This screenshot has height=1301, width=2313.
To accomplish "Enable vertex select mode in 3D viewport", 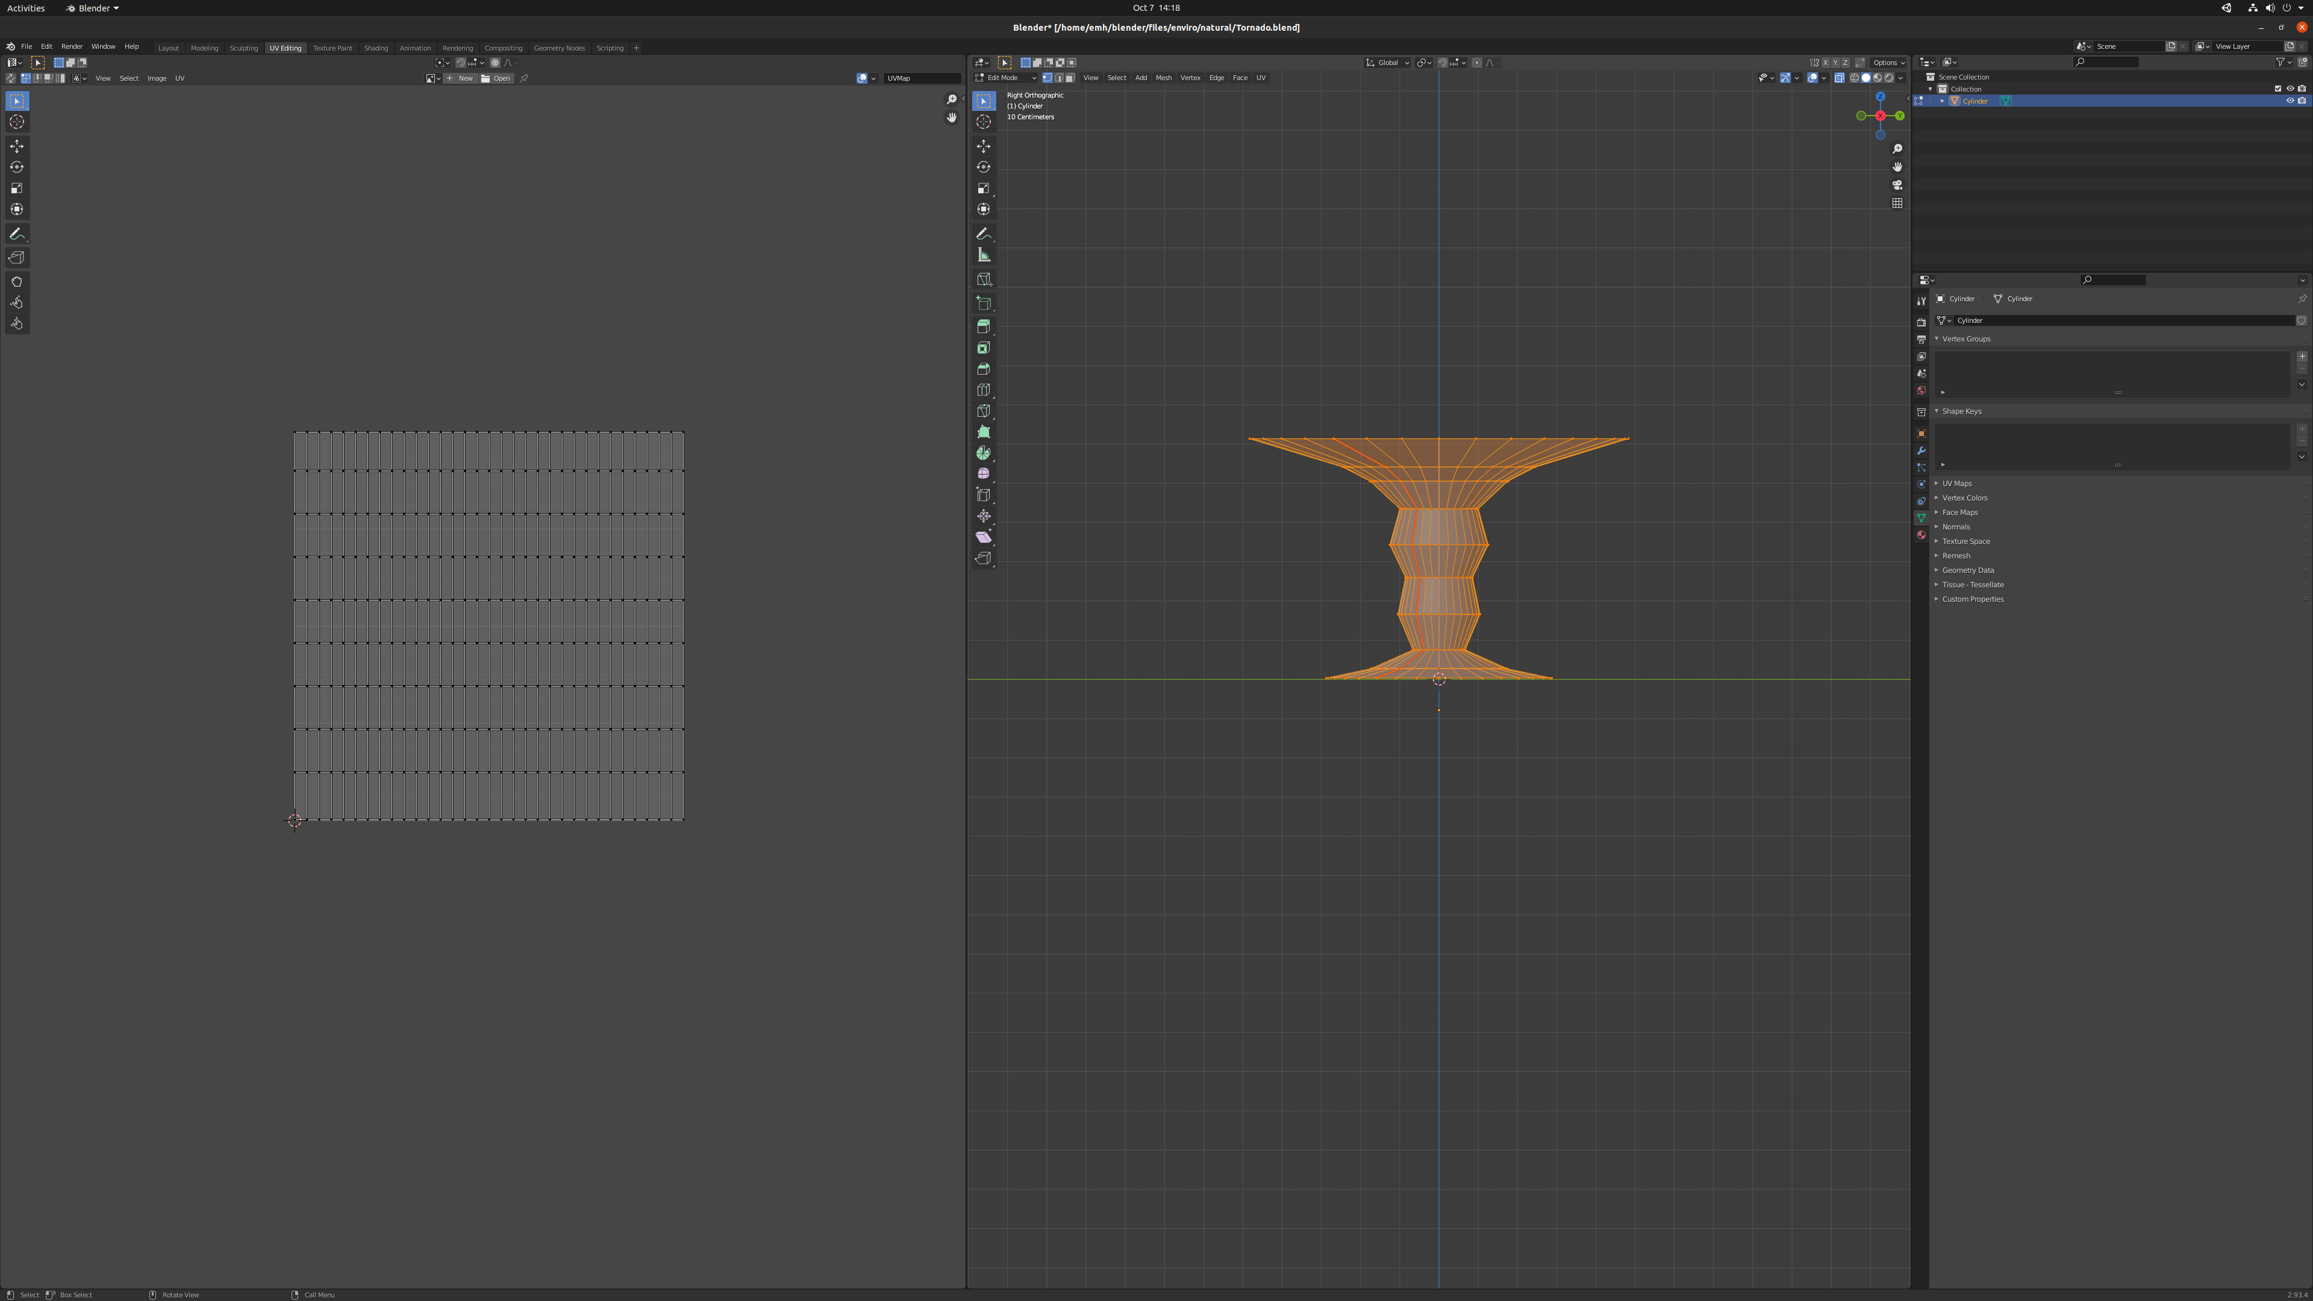I will 1047,78.
